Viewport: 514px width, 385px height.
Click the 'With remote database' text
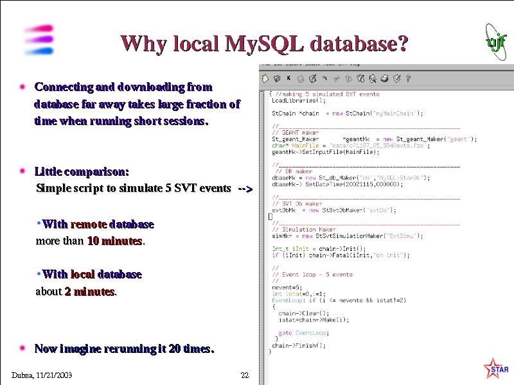click(x=98, y=224)
